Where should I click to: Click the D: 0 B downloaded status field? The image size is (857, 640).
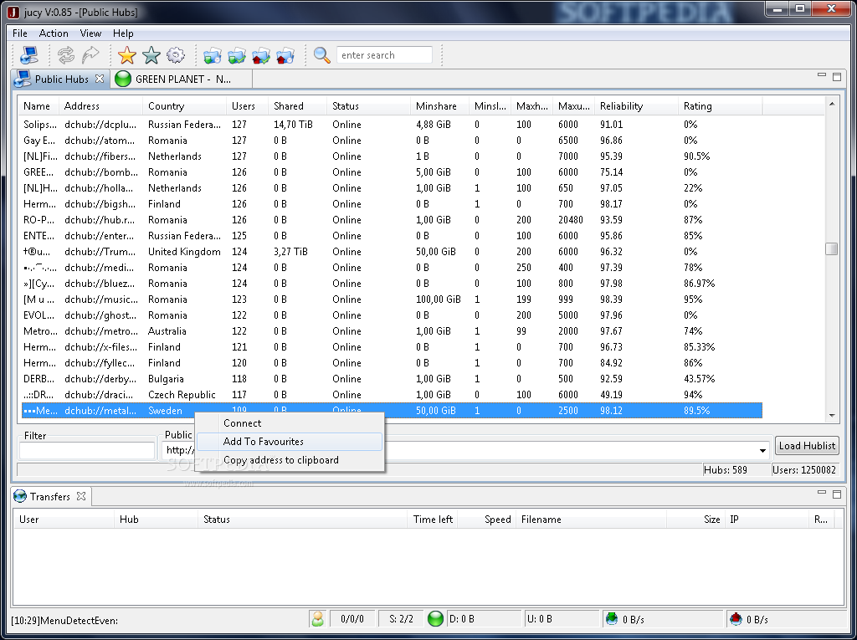pos(484,619)
